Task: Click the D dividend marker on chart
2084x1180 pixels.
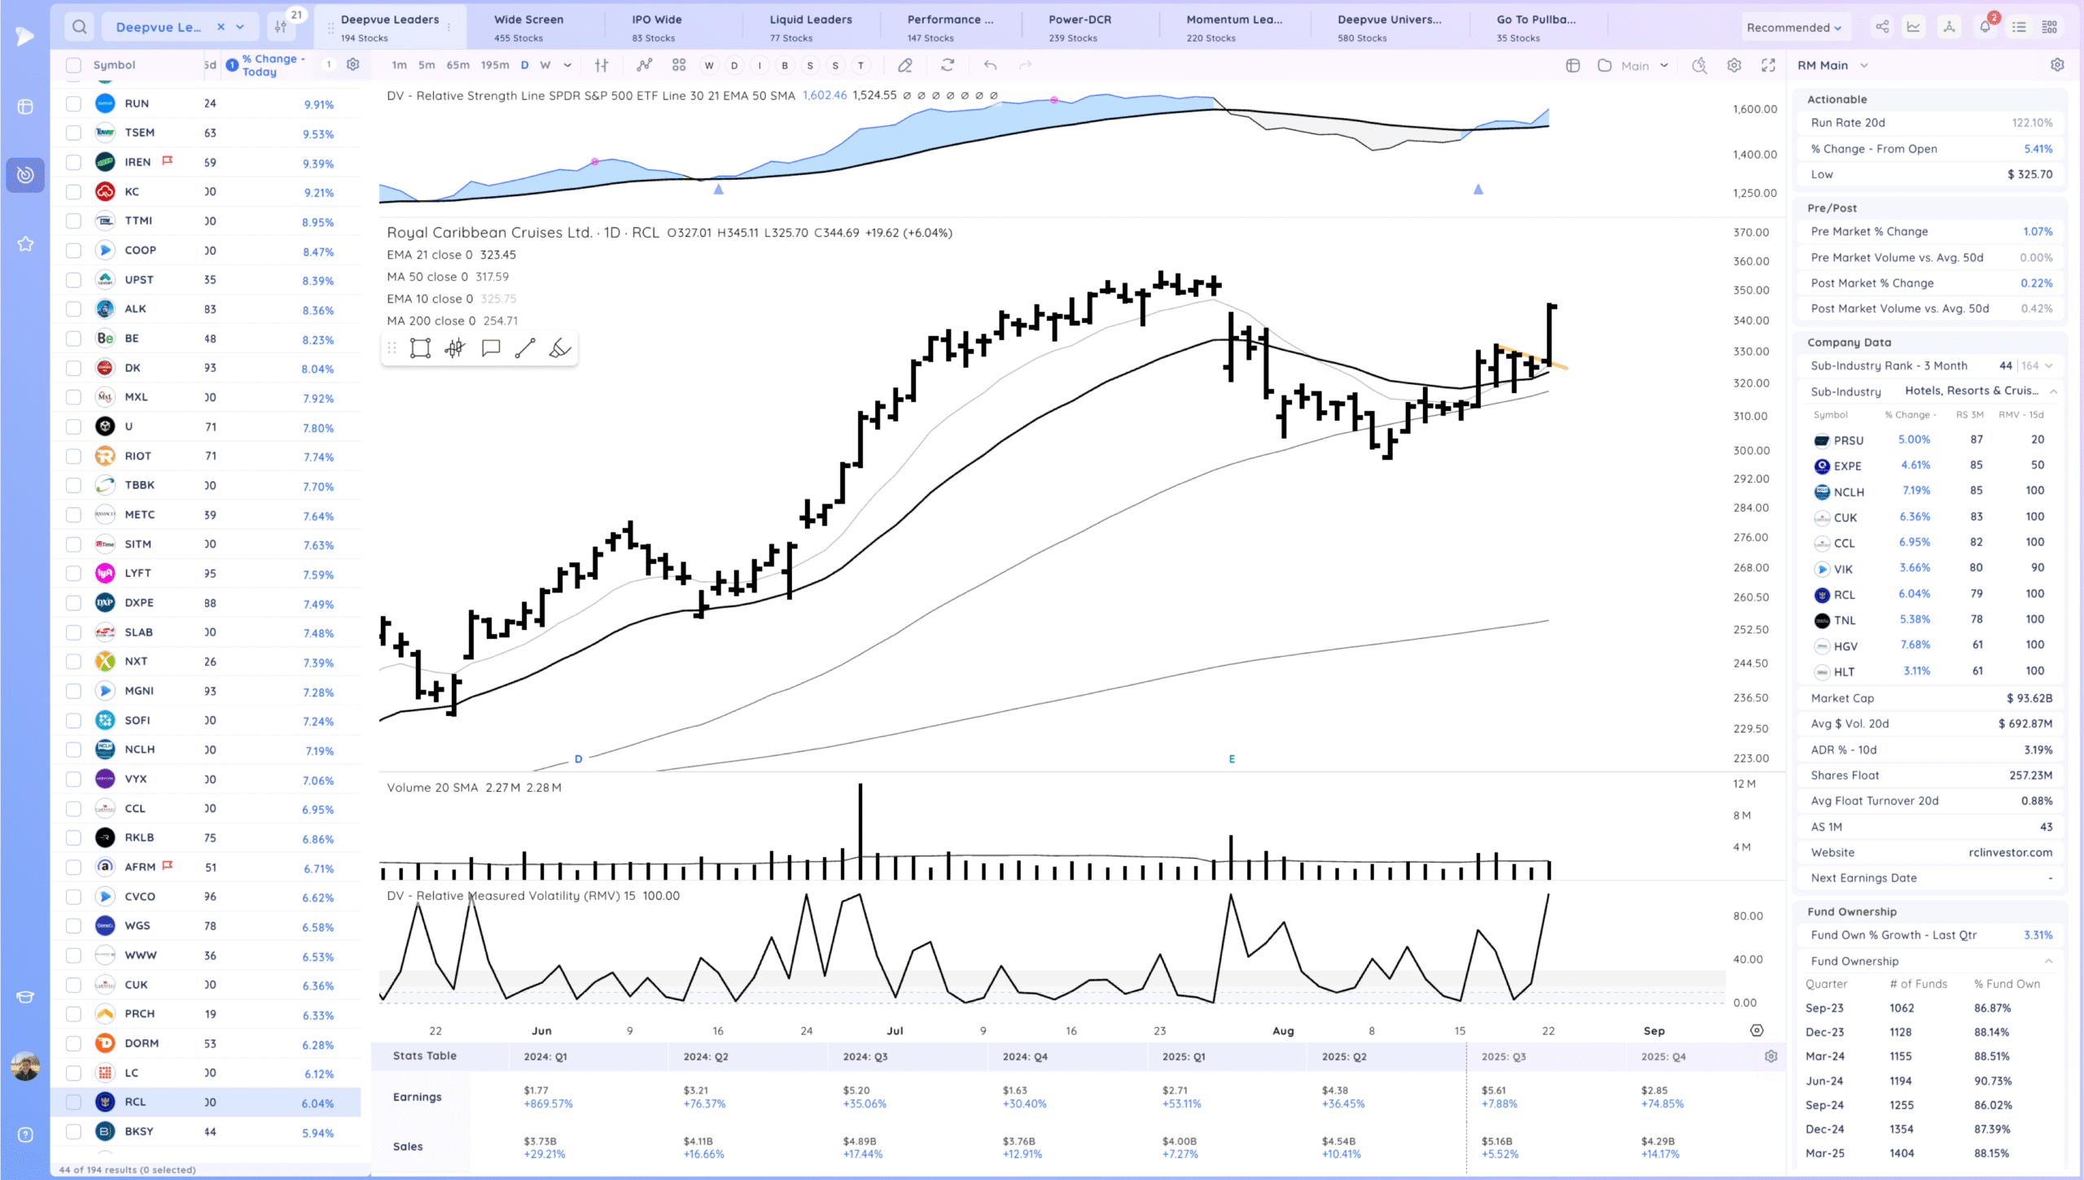Action: click(578, 759)
